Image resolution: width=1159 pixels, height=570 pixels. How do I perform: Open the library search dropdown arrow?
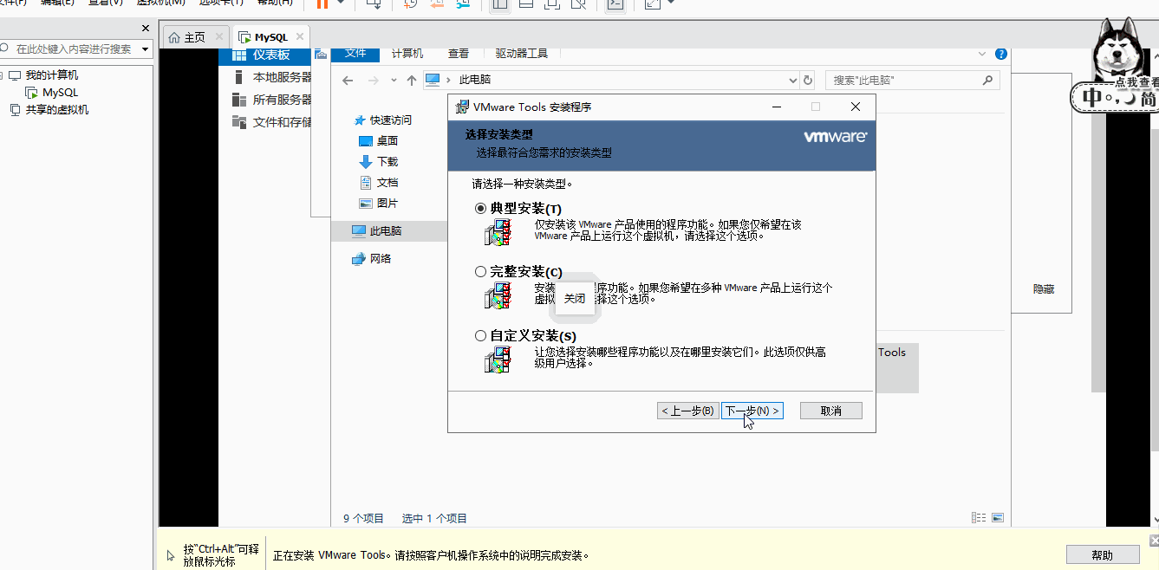143,49
